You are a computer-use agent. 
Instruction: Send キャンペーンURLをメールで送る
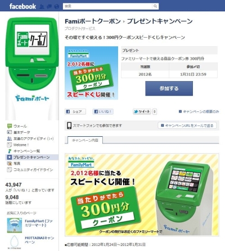pyautogui.click(x=187, y=125)
